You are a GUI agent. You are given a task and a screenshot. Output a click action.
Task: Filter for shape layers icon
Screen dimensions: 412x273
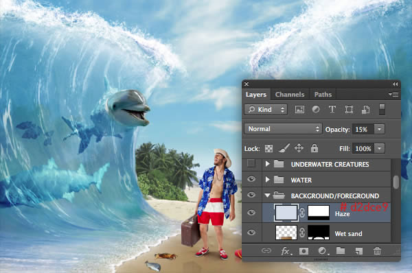(x=349, y=109)
